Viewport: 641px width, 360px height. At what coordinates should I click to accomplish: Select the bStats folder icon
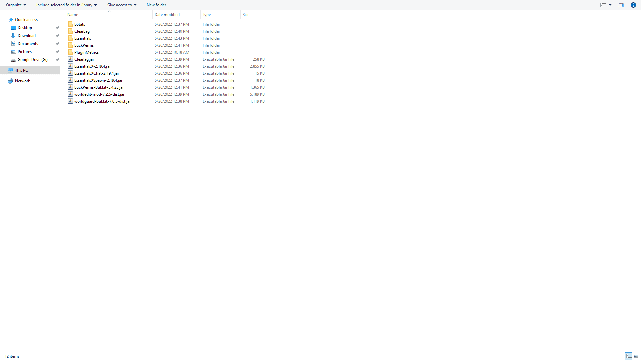click(70, 24)
